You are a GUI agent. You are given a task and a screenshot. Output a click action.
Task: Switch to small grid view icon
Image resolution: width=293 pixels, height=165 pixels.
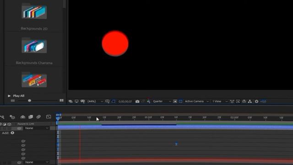tap(13, 101)
